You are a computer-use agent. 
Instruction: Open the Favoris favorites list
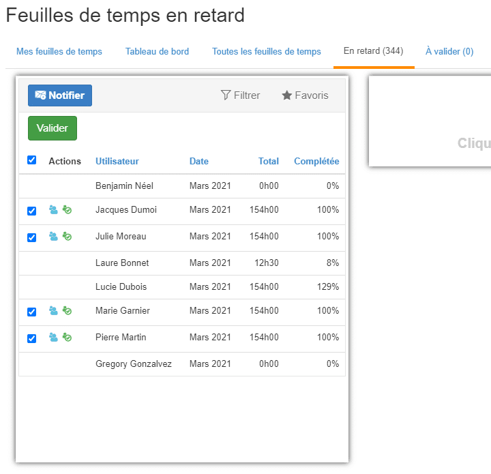(x=305, y=95)
